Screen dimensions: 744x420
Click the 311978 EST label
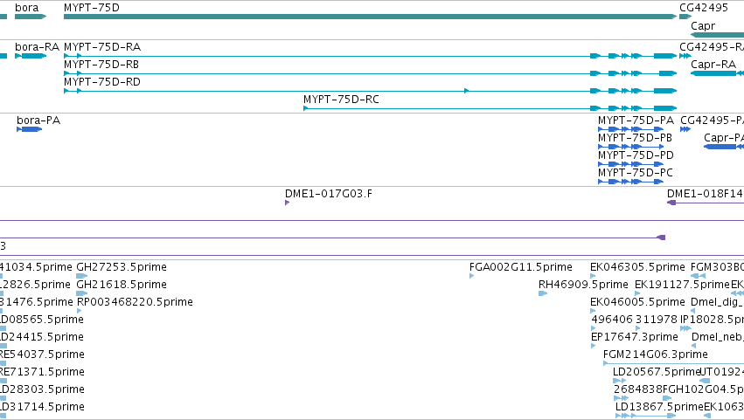(x=657, y=320)
